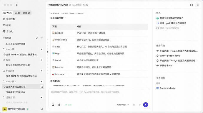Select the active task 完善大赛报名帖内容
This screenshot has height=113, width=203.
coord(23,87)
